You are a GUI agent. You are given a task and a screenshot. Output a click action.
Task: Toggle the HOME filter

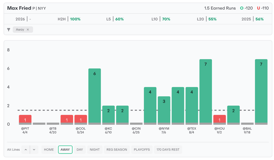pos(49,150)
